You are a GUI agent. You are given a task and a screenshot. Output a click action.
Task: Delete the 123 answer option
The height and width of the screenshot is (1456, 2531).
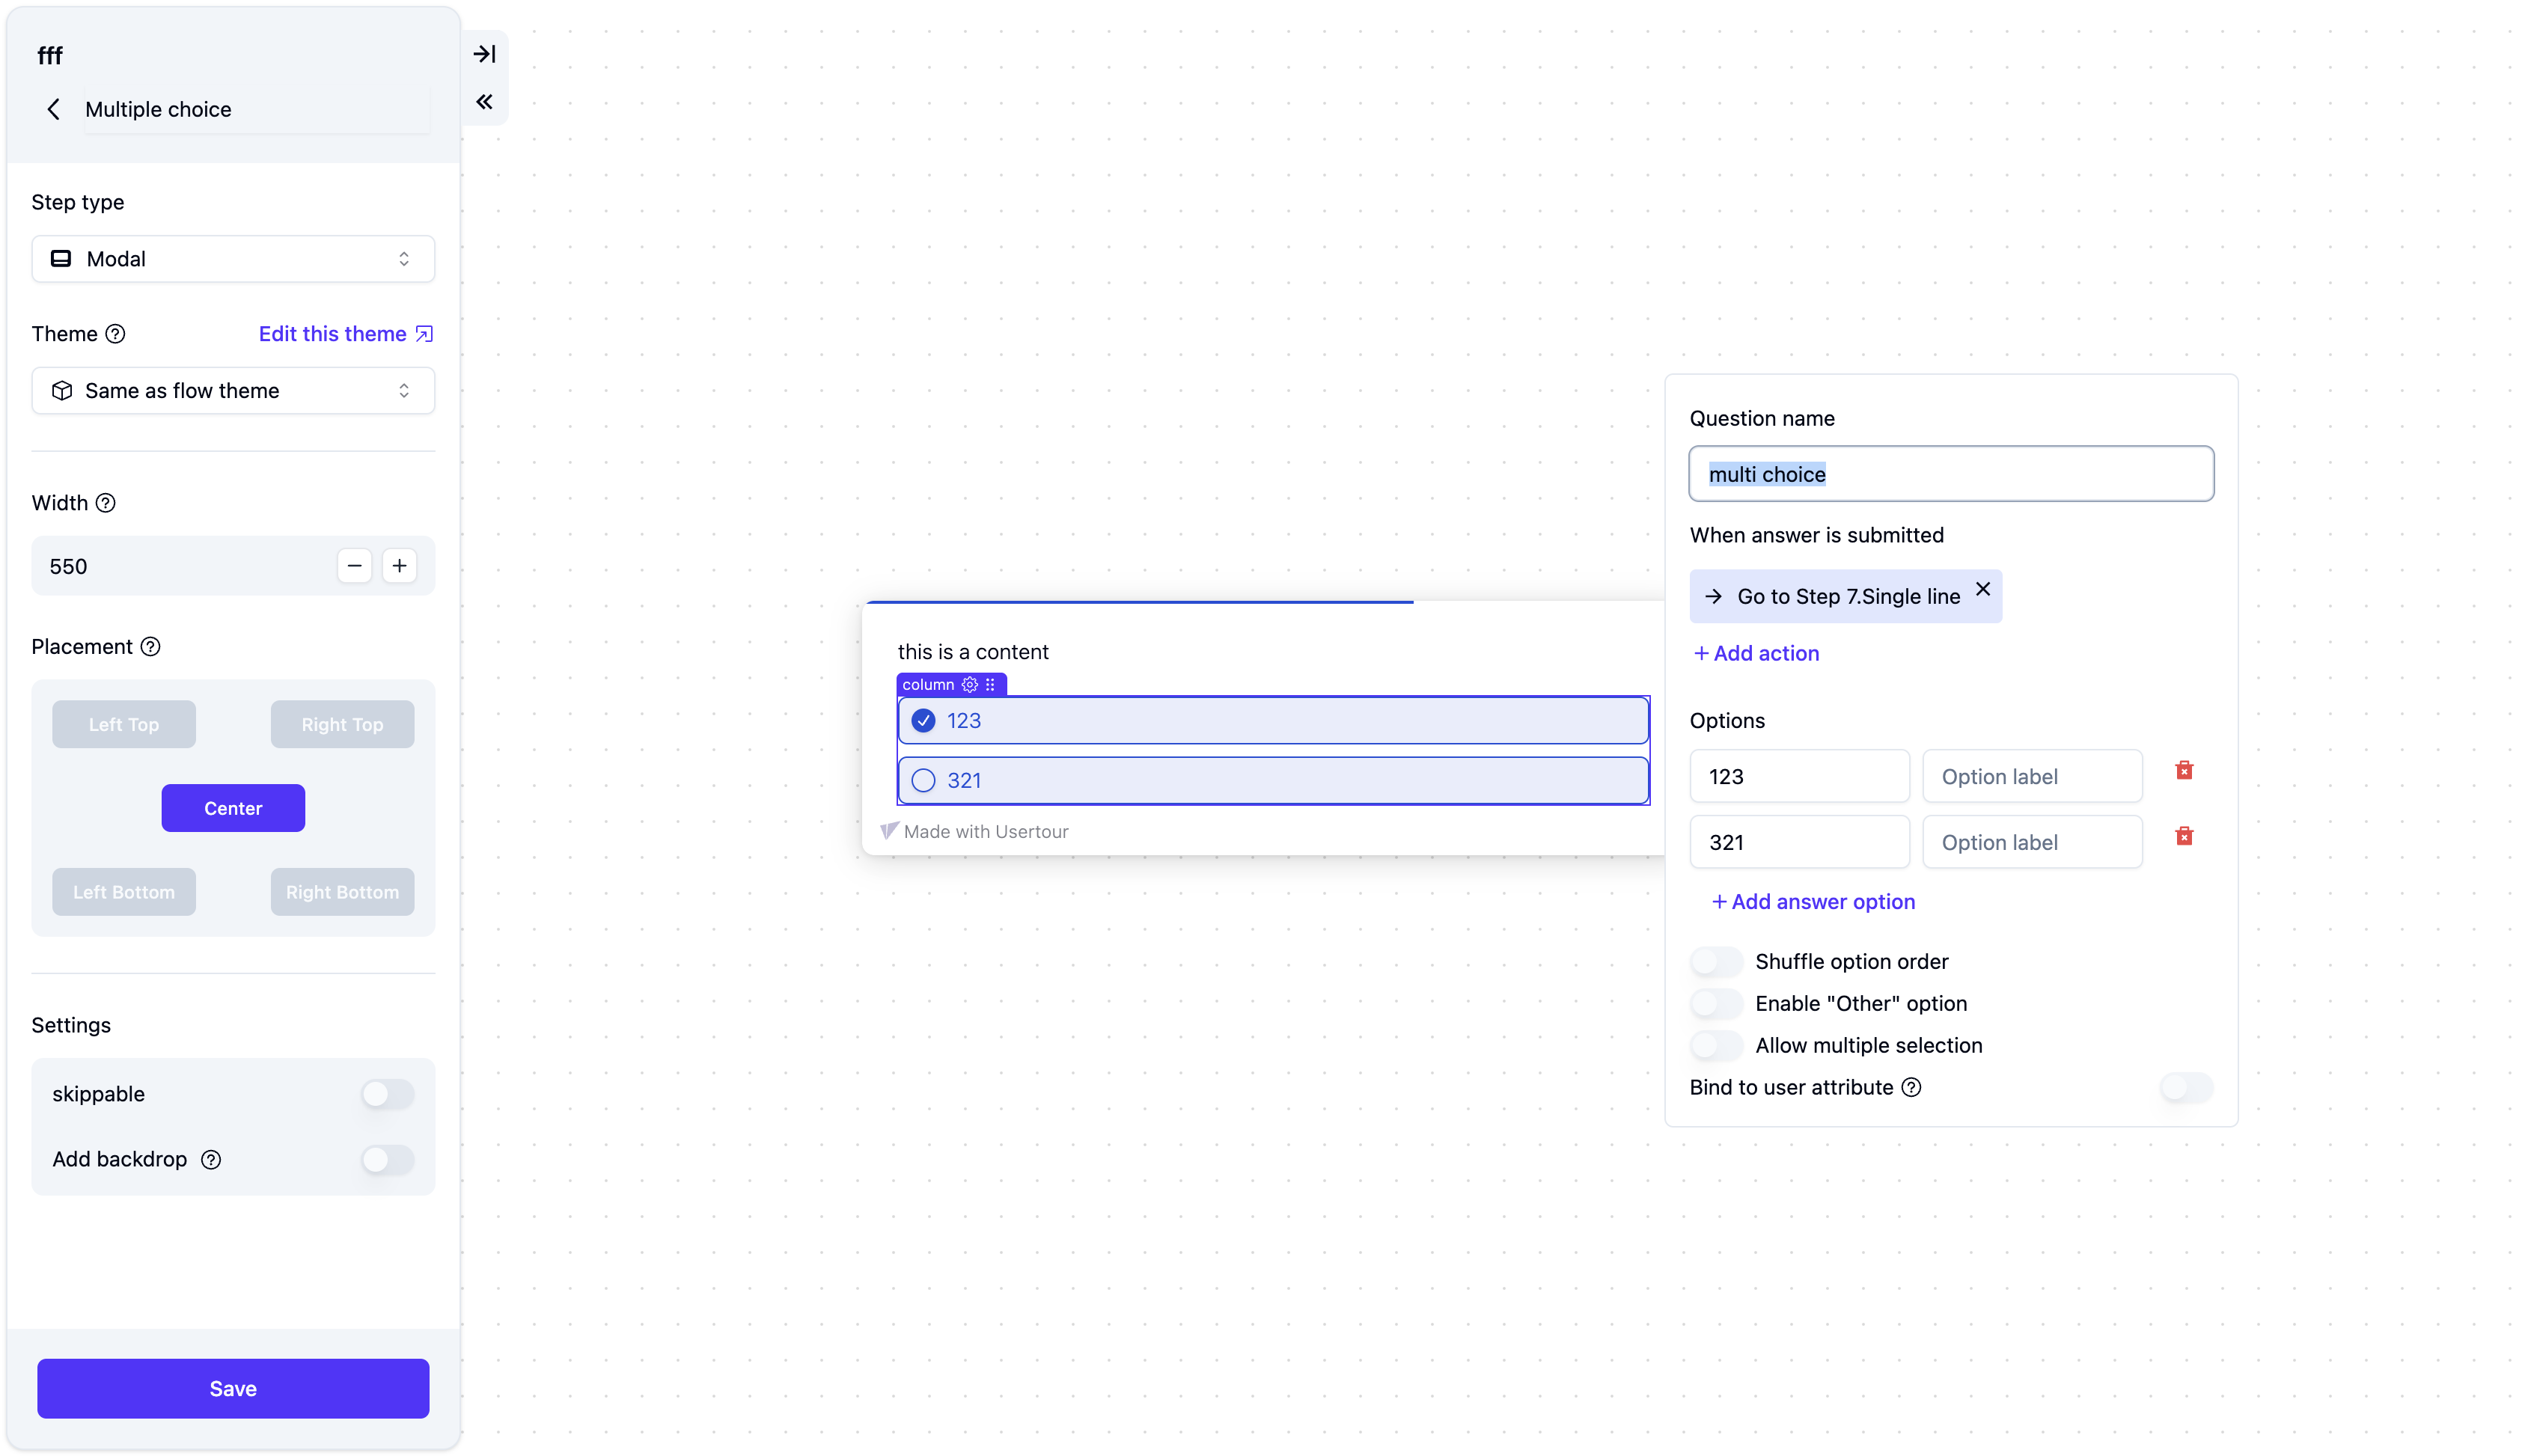click(x=2183, y=770)
